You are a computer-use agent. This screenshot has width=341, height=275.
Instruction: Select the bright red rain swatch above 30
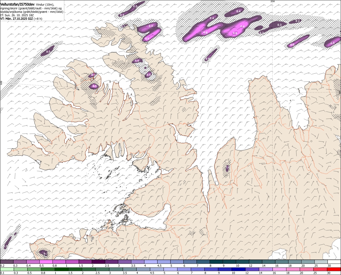(334, 269)
